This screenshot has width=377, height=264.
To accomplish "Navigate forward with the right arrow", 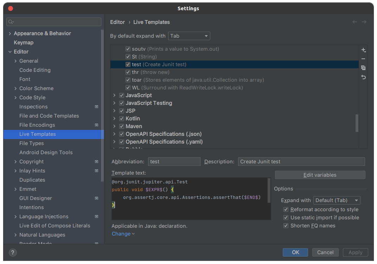I will (x=364, y=22).
